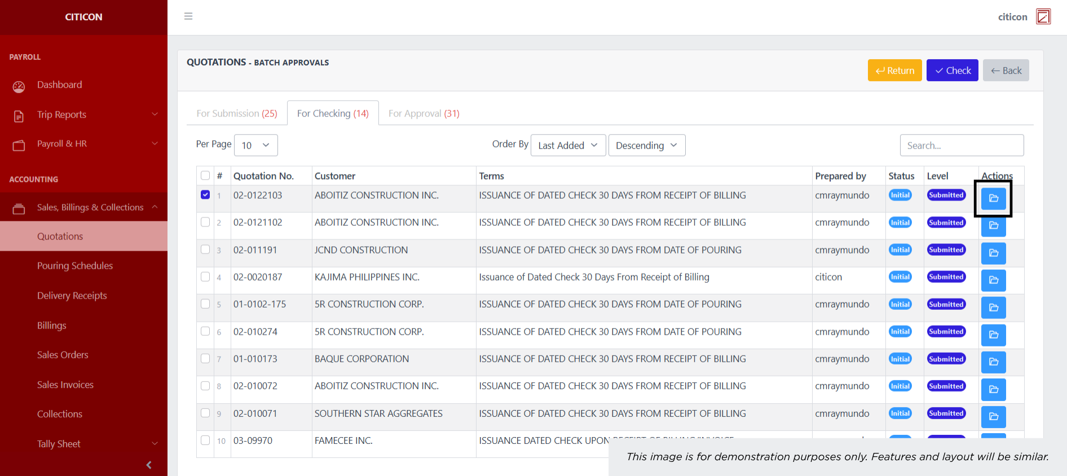Click the yellow Return button
The width and height of the screenshot is (1067, 476).
[x=894, y=70]
